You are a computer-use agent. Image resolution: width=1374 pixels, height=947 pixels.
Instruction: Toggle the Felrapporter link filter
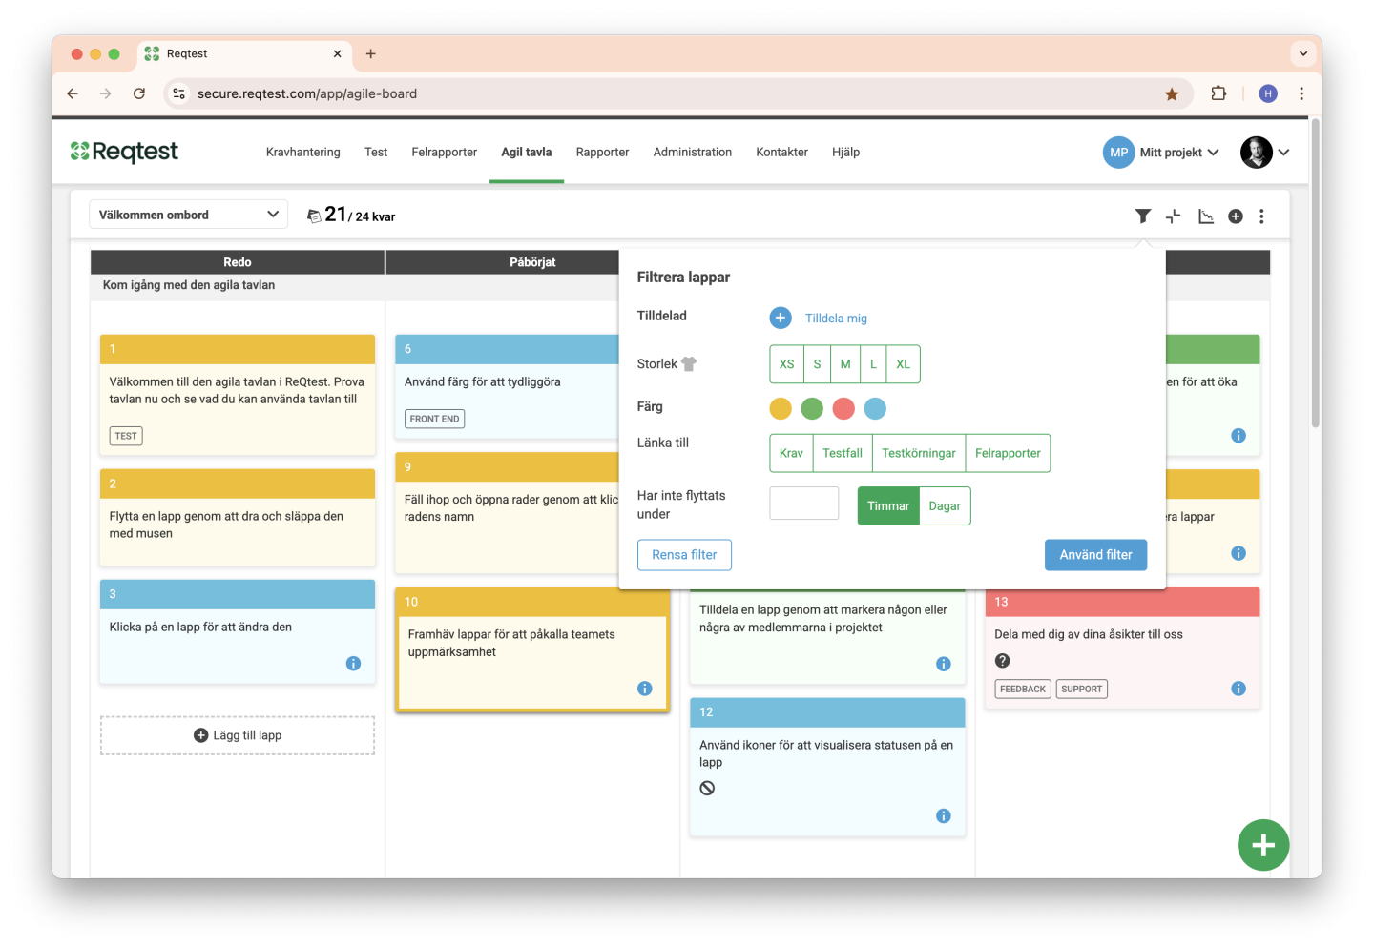(x=1008, y=453)
